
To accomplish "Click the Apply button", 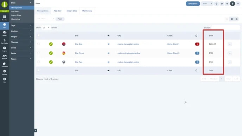I will coord(60,19).
